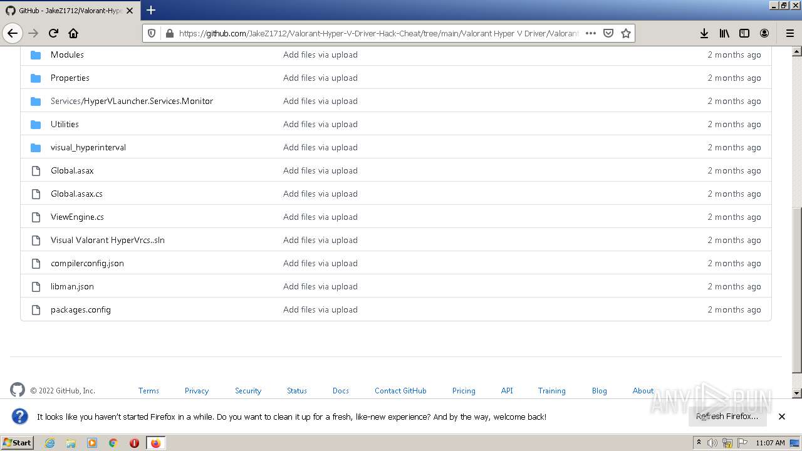Launch Chrome from the taskbar
The image size is (802, 451).
point(113,443)
